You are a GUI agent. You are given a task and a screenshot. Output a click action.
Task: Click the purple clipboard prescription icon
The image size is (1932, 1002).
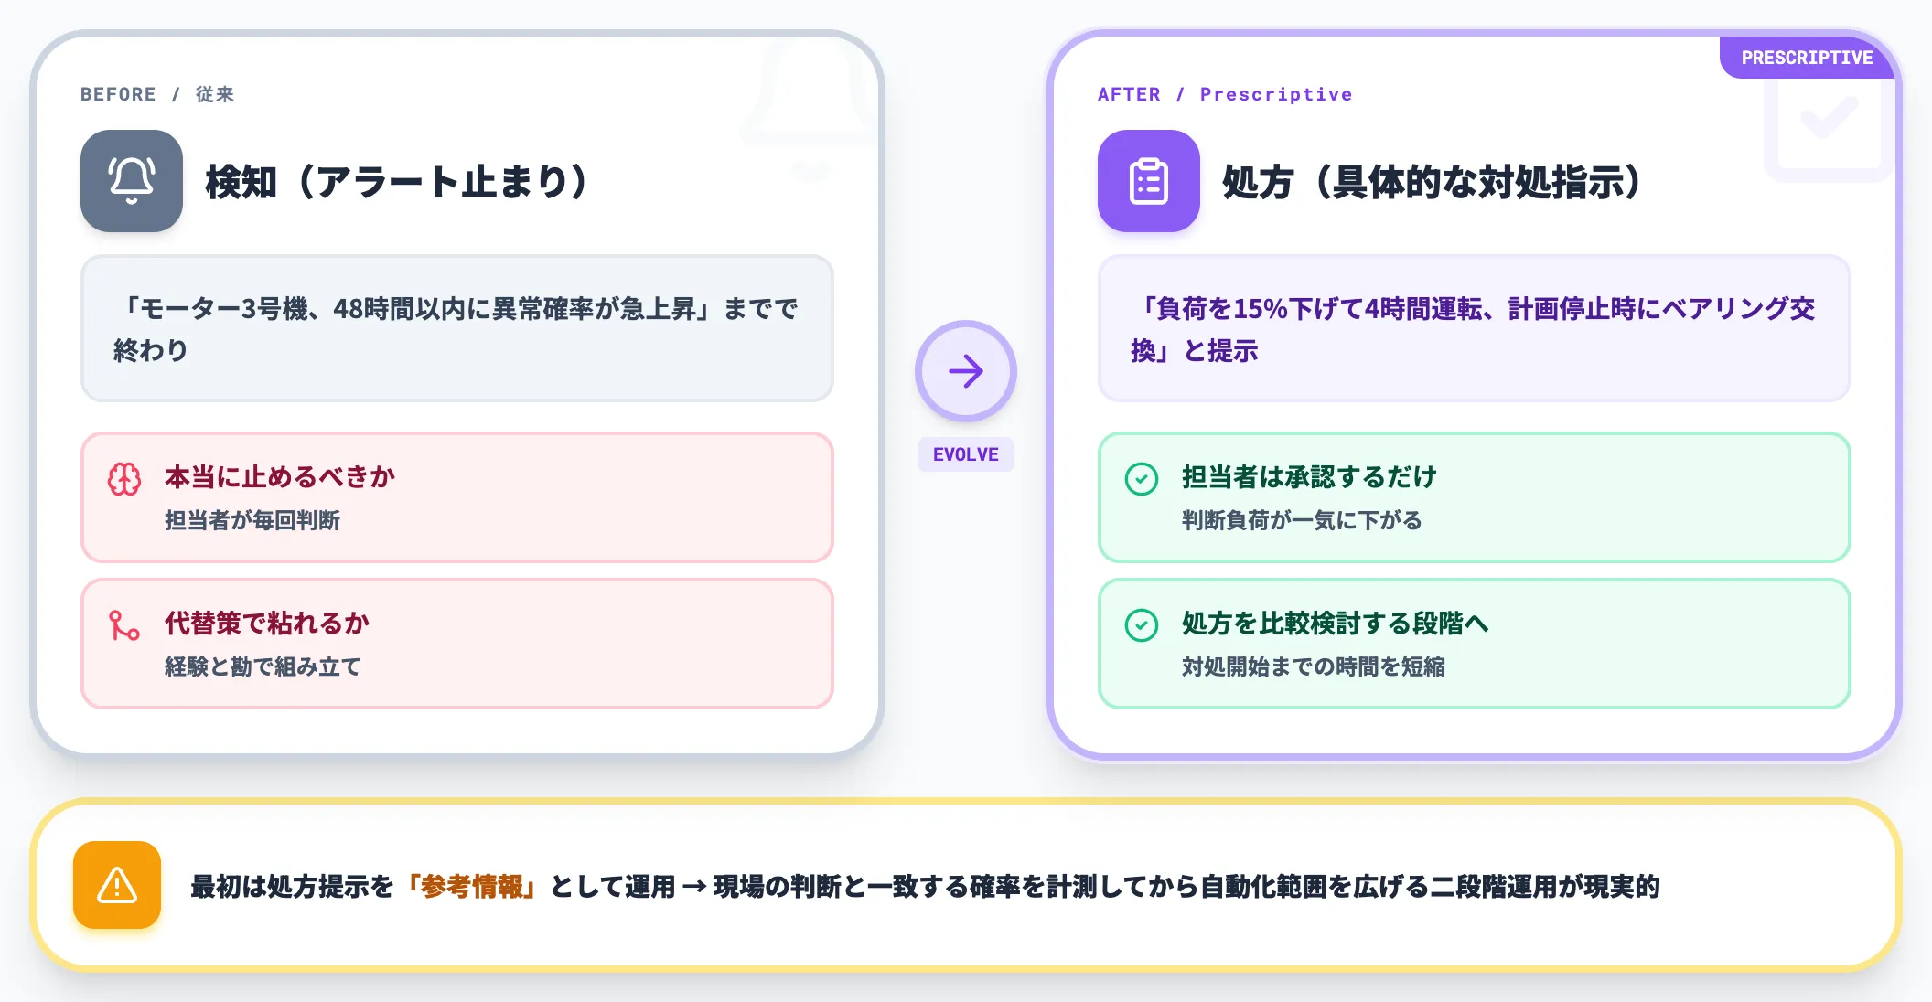(x=1149, y=181)
